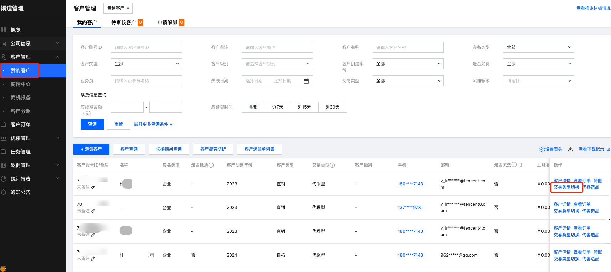Switch to the 待审核客户 tab
The width and height of the screenshot is (611, 272).
[x=127, y=22]
